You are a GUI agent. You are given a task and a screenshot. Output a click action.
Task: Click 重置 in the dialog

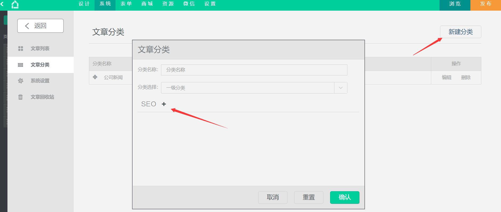(309, 197)
